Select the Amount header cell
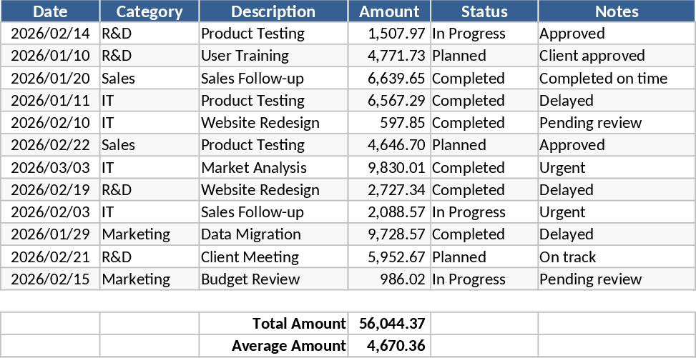This screenshot has width=696, height=358. (389, 11)
